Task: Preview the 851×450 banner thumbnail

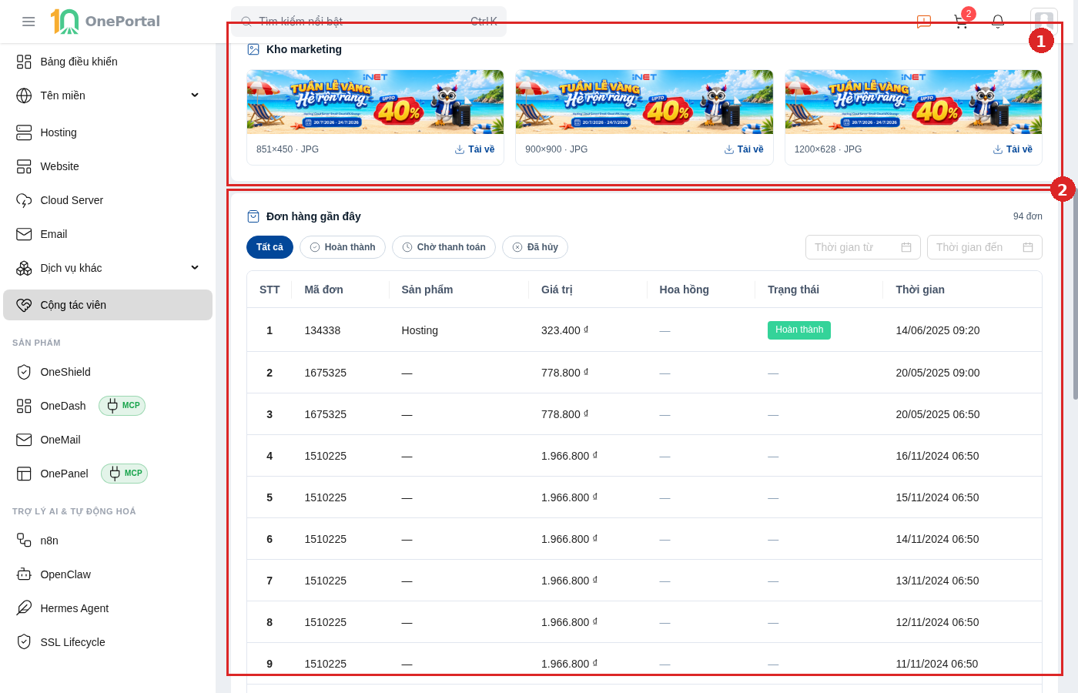Action: (x=375, y=102)
